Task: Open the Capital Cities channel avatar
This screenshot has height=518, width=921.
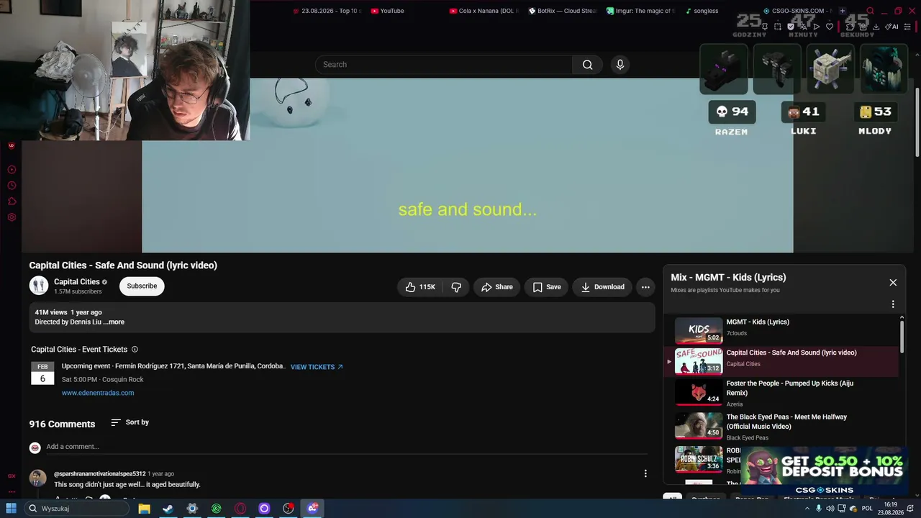Action: [x=39, y=286]
